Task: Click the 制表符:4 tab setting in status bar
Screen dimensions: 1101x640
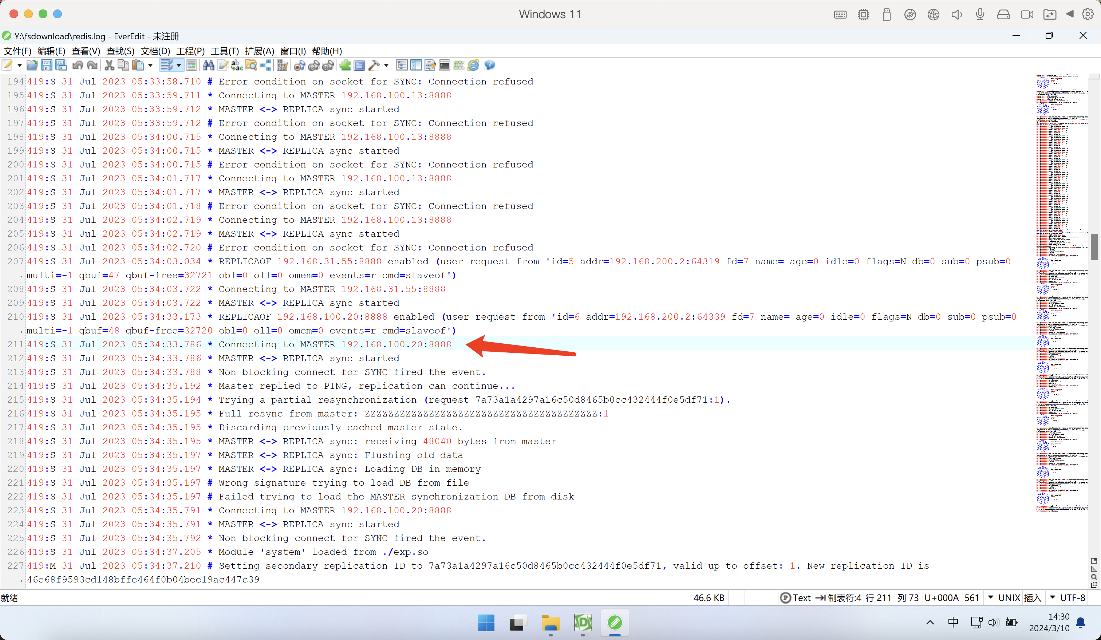Action: point(838,598)
